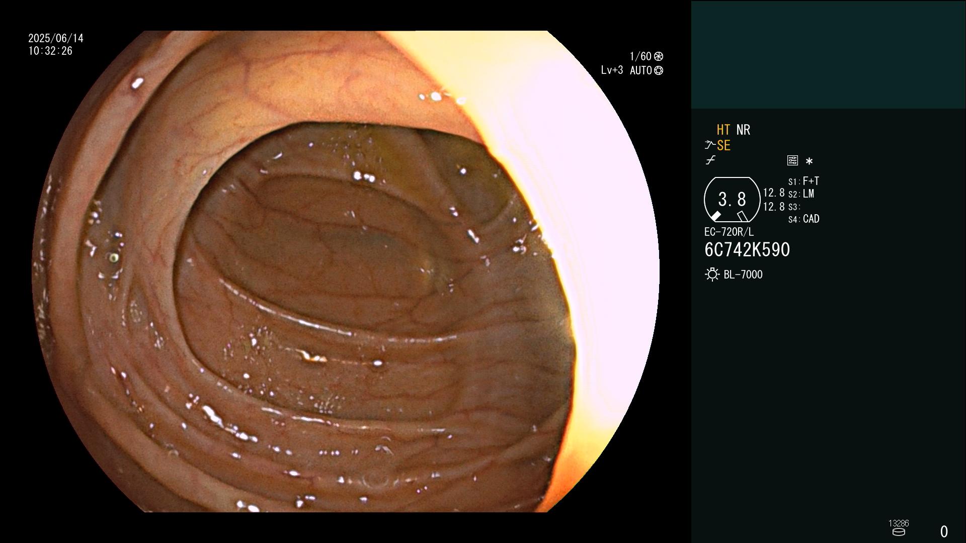Click the storage disk icon
The height and width of the screenshot is (543, 966).
(899, 532)
